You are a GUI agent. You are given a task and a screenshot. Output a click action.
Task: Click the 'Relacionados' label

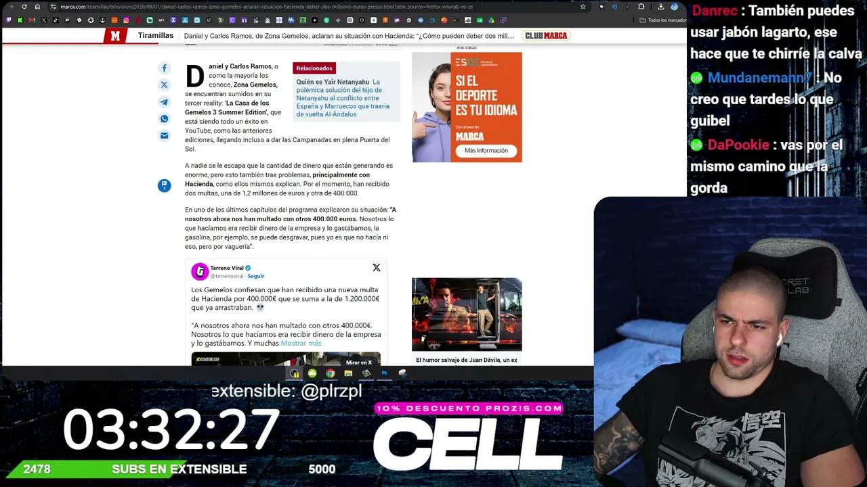coord(314,68)
